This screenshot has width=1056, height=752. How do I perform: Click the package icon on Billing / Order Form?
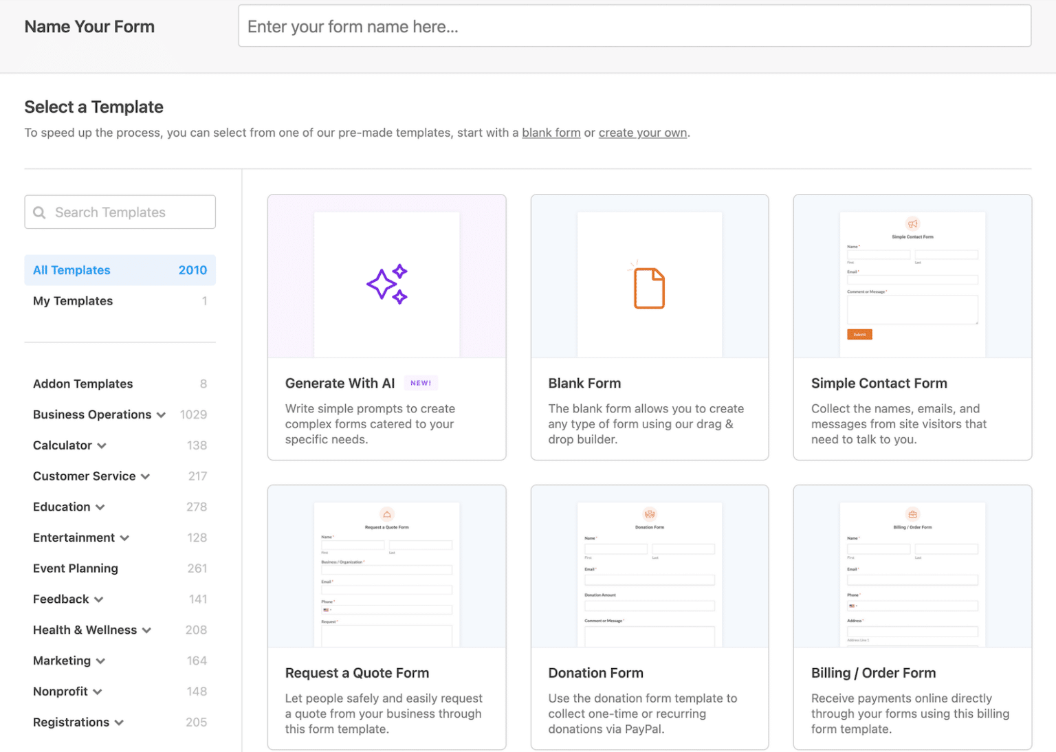[x=913, y=513]
